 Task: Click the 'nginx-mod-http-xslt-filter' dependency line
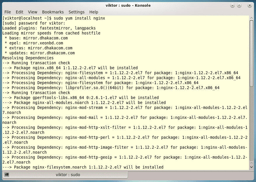tap(125, 130)
